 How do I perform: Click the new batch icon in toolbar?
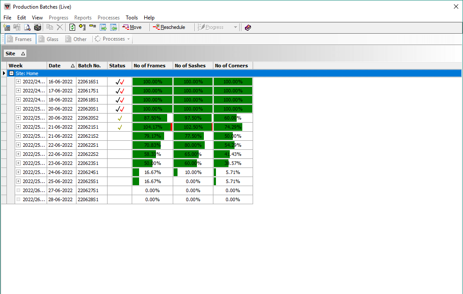click(x=6, y=27)
